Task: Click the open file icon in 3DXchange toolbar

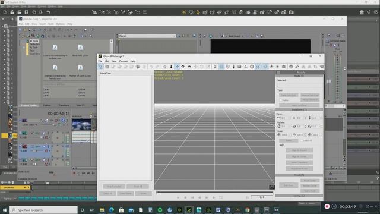Action: tap(107, 67)
